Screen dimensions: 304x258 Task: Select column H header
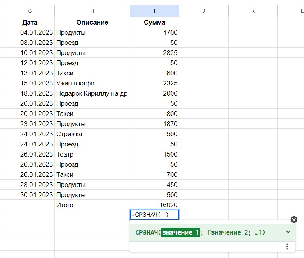(92, 11)
